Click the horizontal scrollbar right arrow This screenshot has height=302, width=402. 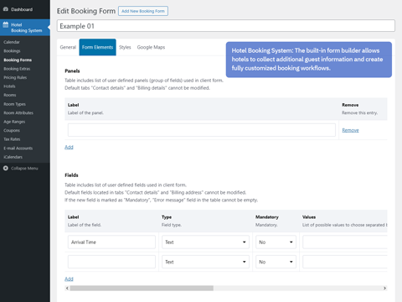(x=384, y=288)
